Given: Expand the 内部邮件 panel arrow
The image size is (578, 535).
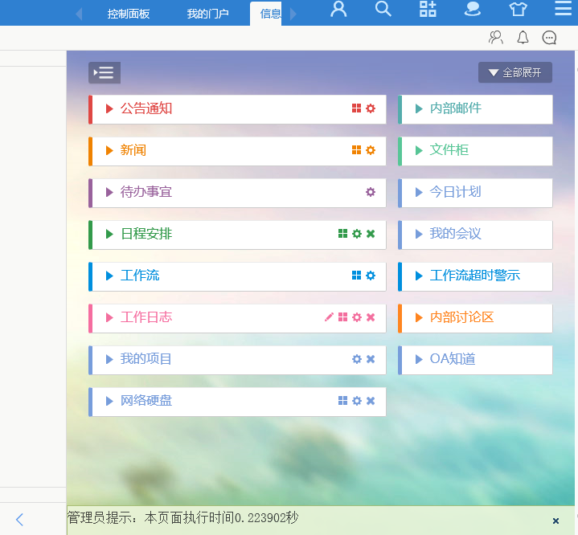Looking at the screenshot, I should 418,108.
